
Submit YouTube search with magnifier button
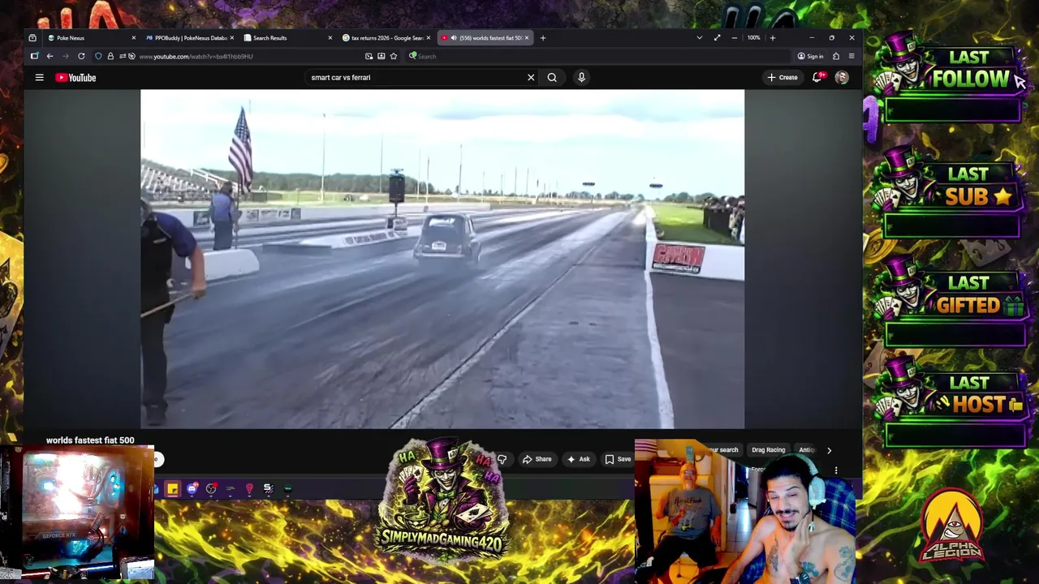point(552,78)
